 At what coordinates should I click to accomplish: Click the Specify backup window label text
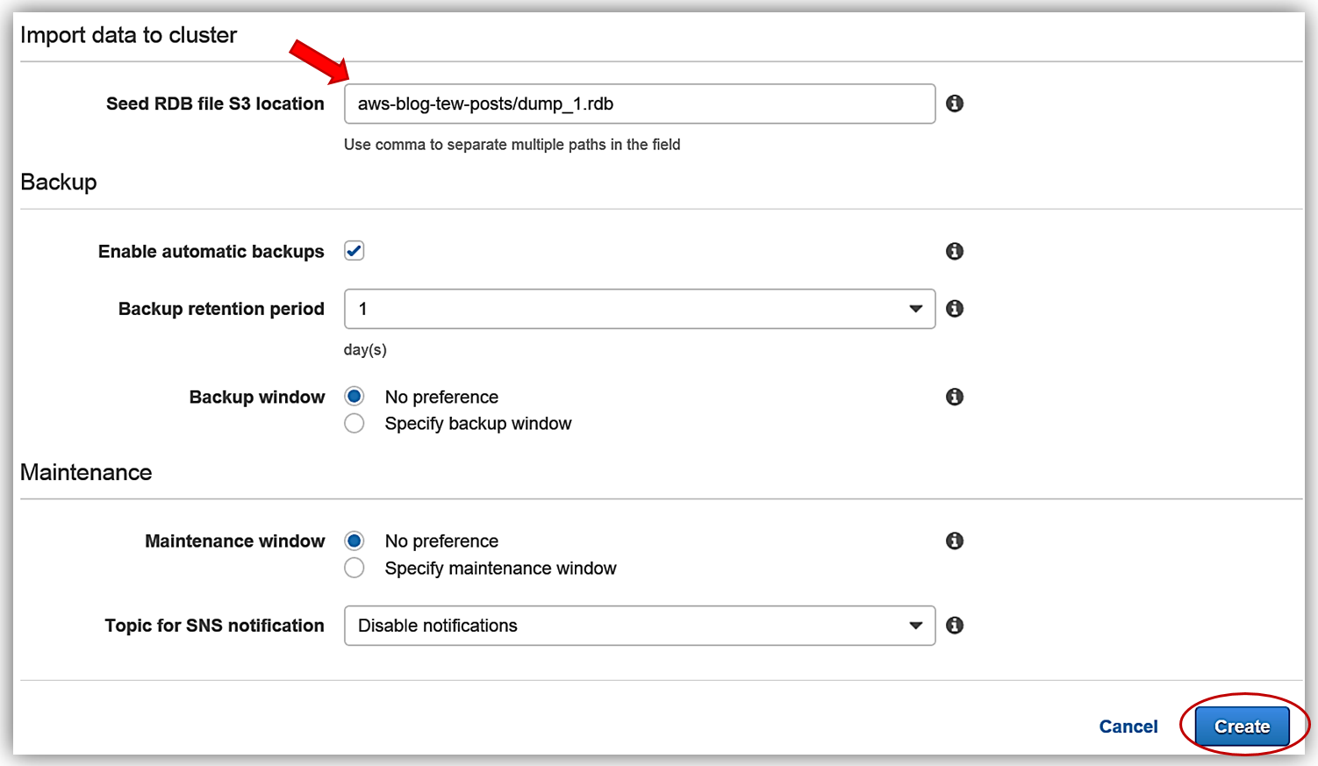pyautogui.click(x=478, y=424)
